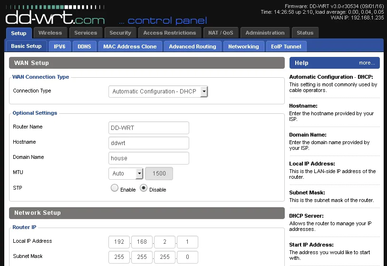Click the dd-wrt.com logo
The width and height of the screenshot is (387, 266).
pos(55,18)
